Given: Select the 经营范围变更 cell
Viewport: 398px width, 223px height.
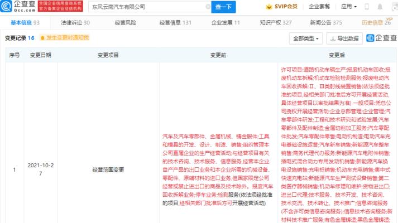Looking at the screenshot, I should point(108,170).
